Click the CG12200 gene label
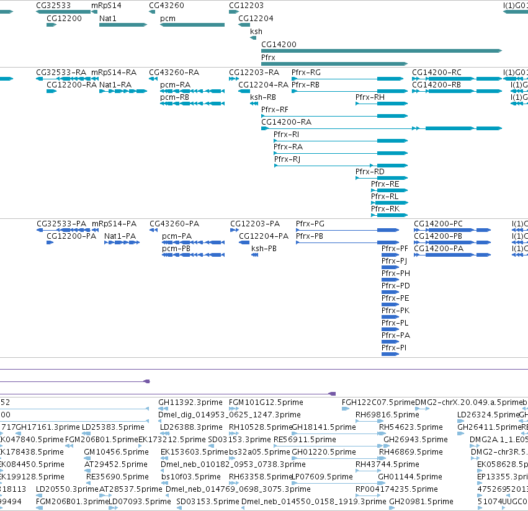Screen dimensions: 528x511 click(64, 19)
